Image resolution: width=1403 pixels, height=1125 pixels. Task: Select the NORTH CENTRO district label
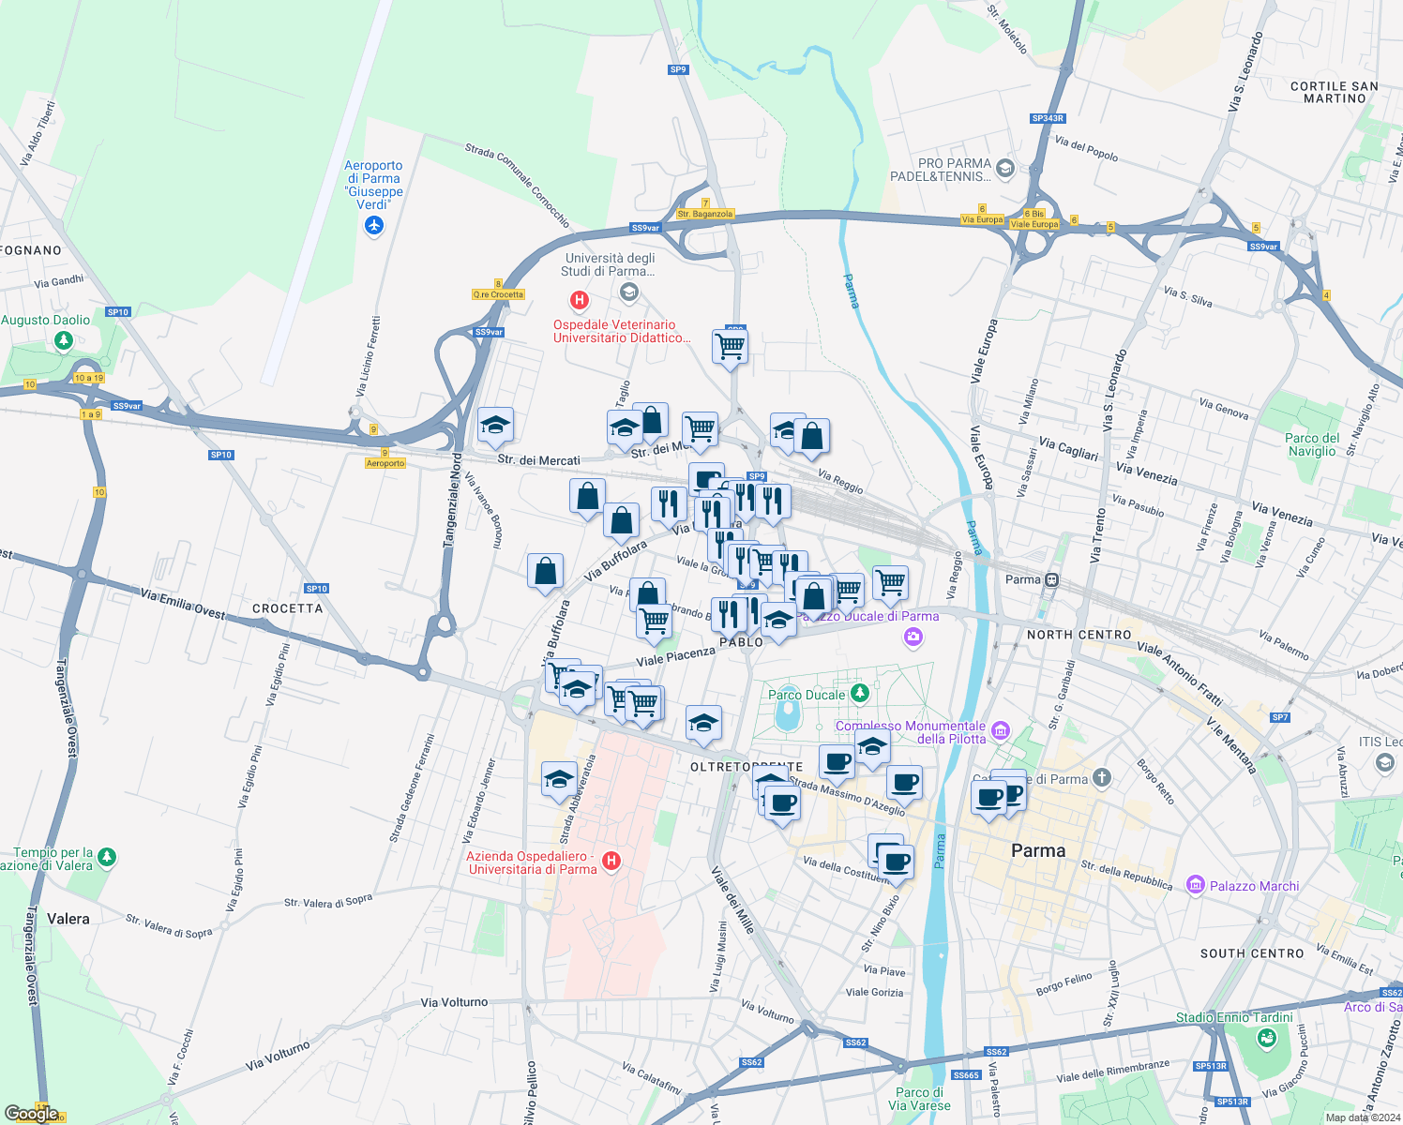coord(1079,635)
